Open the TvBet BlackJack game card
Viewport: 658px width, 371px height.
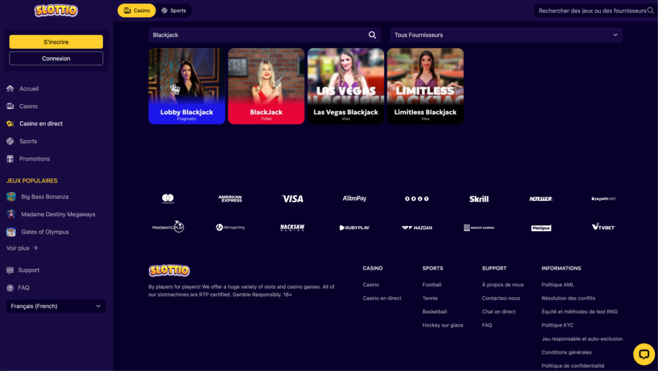coord(266,86)
